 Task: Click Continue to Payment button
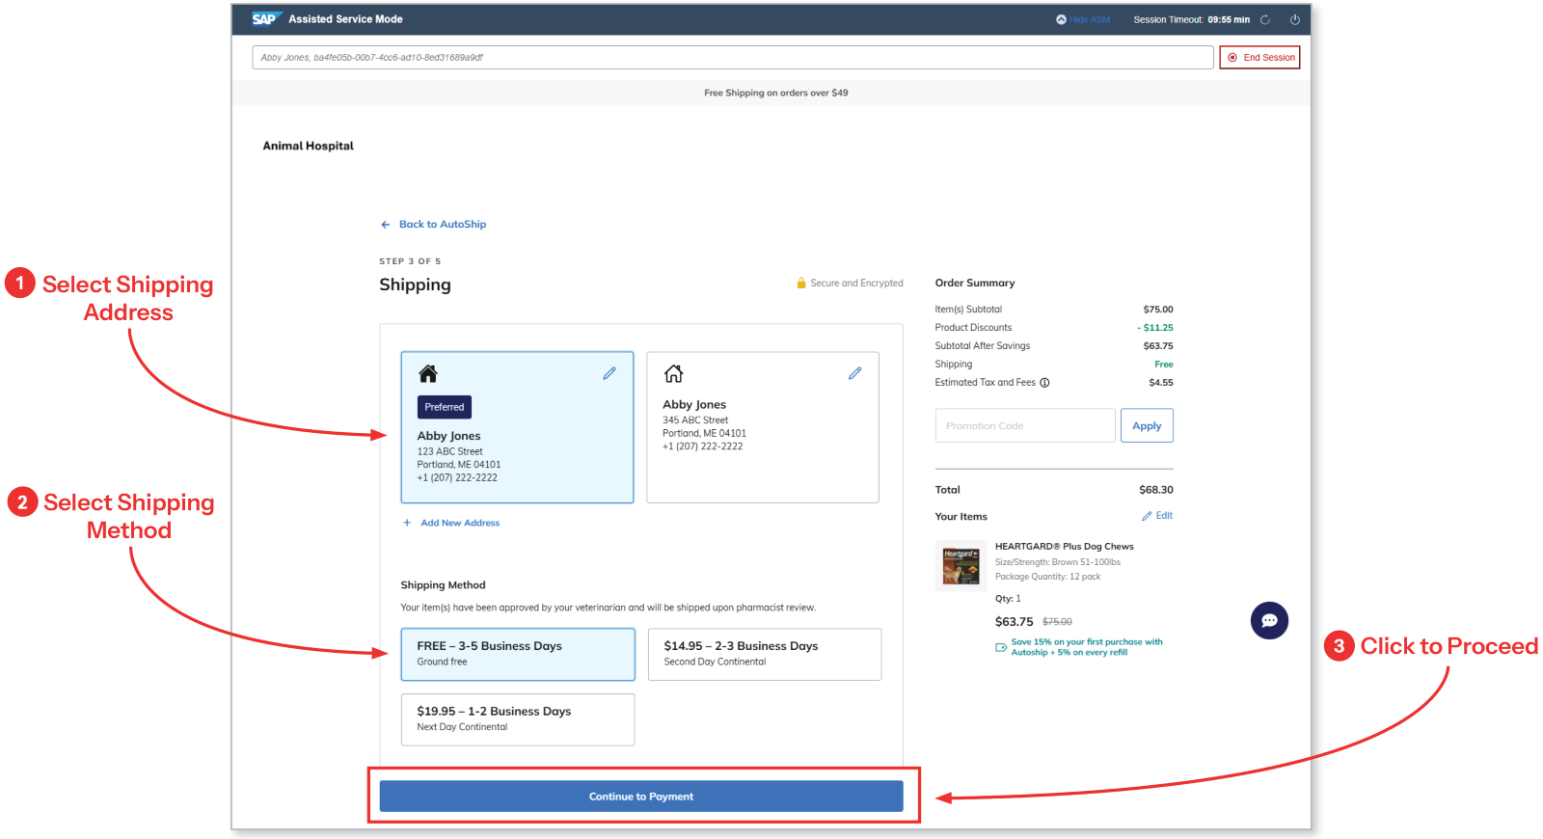(641, 797)
